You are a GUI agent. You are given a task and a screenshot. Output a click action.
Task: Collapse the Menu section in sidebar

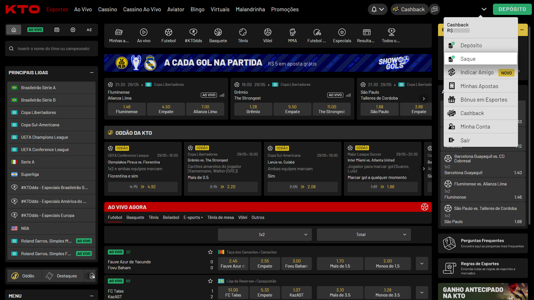[92, 296]
